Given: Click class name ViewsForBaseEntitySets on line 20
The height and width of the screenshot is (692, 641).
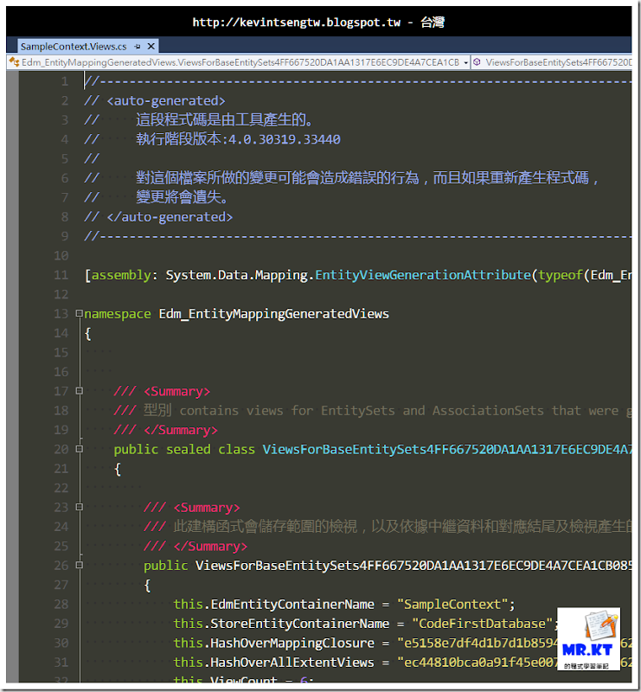Looking at the screenshot, I should [446, 449].
